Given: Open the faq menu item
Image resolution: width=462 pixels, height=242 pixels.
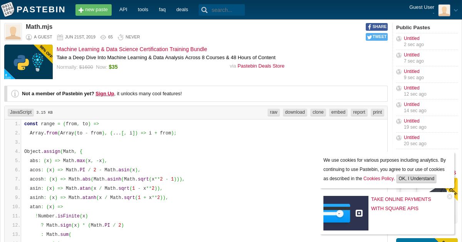Looking at the screenshot, I should (x=162, y=10).
